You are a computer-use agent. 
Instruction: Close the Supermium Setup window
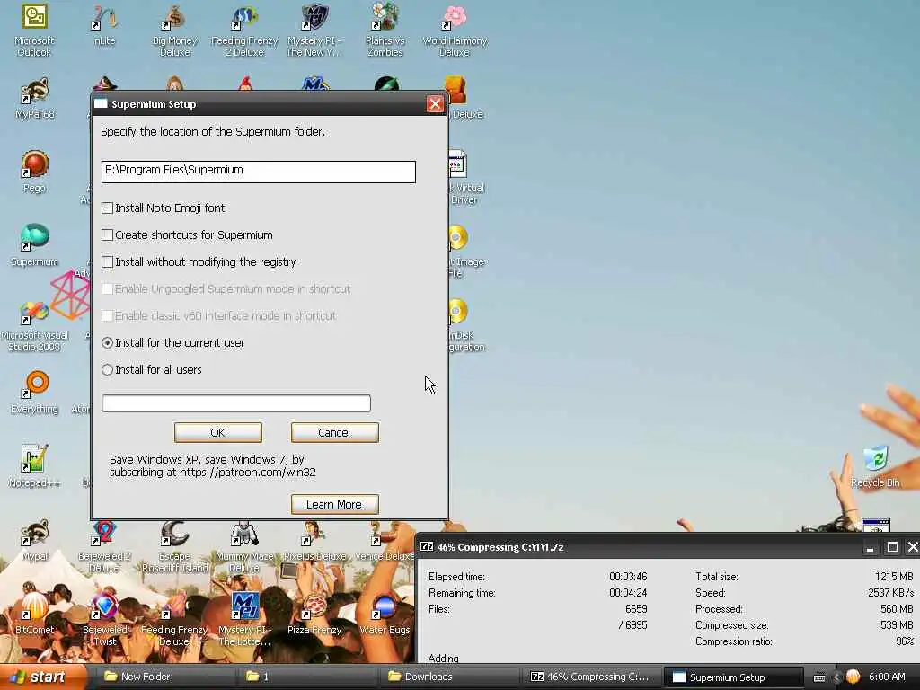[x=435, y=104]
